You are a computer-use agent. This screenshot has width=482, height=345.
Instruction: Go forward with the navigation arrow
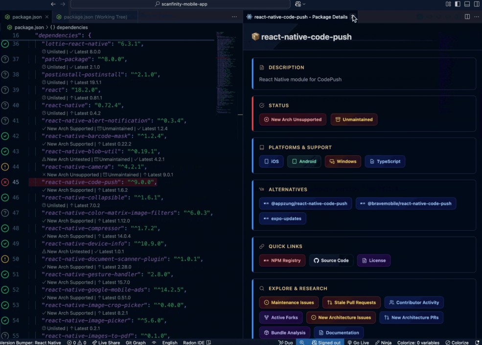pos(63,4)
